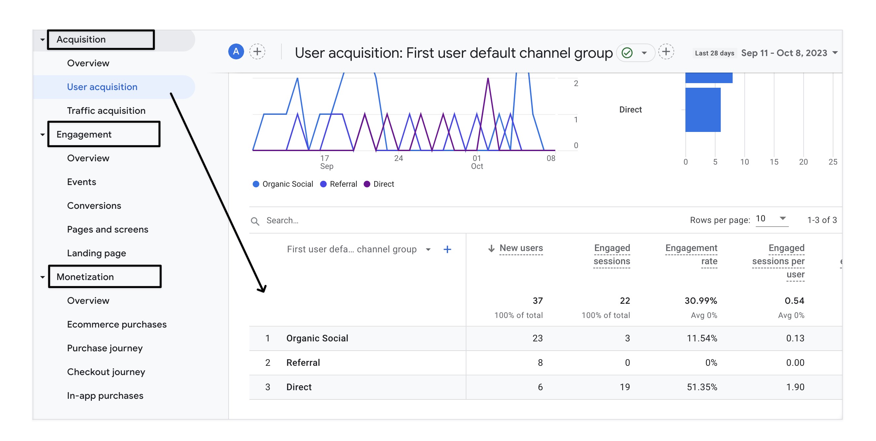The height and width of the screenshot is (441, 876).
Task: Open the date range dropdown arrow
Action: (835, 53)
